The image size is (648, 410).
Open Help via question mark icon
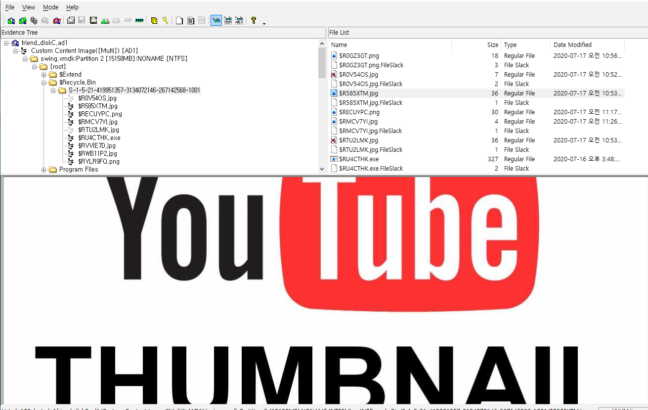coord(254,21)
